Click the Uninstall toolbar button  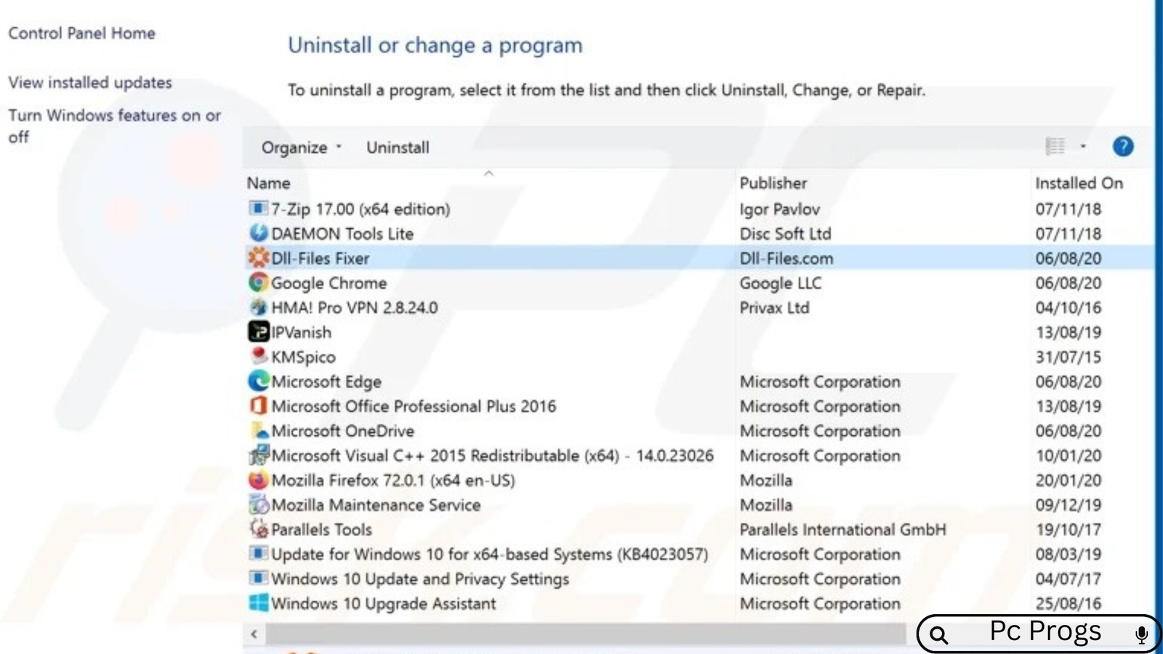click(398, 148)
